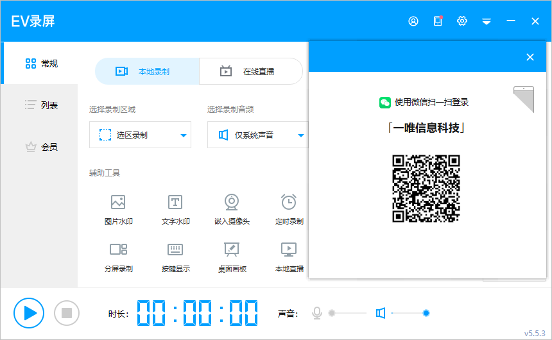552x340 pixels.
Task: Minimize the EV录屏 window
Action: [511, 21]
